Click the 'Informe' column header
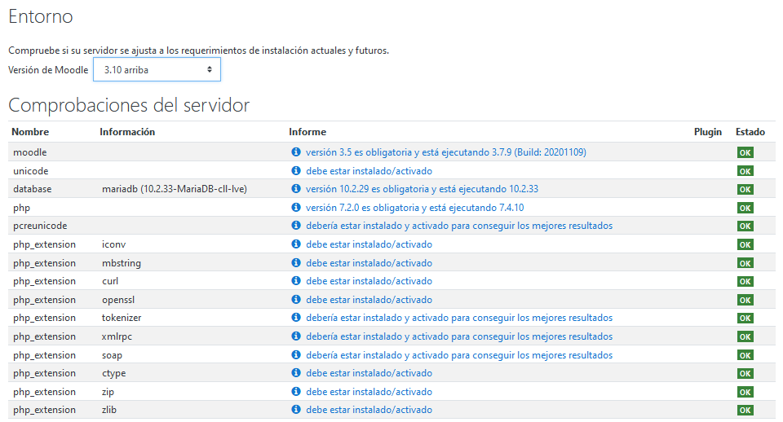 pyautogui.click(x=307, y=132)
